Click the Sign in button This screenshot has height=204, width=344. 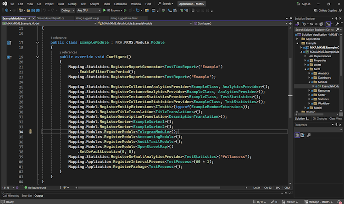point(304,4)
